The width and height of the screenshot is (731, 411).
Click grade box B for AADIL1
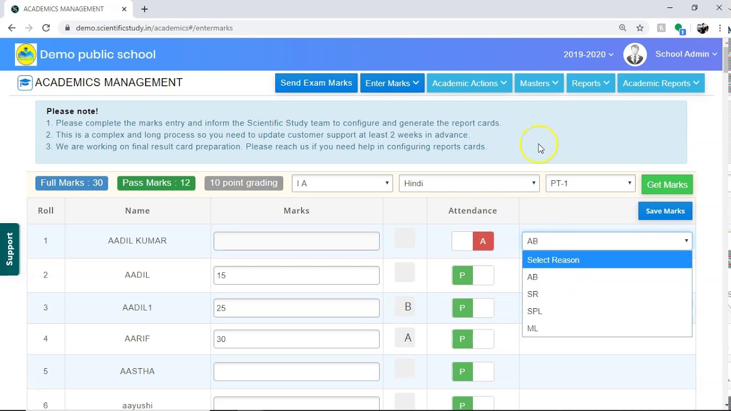tap(405, 307)
